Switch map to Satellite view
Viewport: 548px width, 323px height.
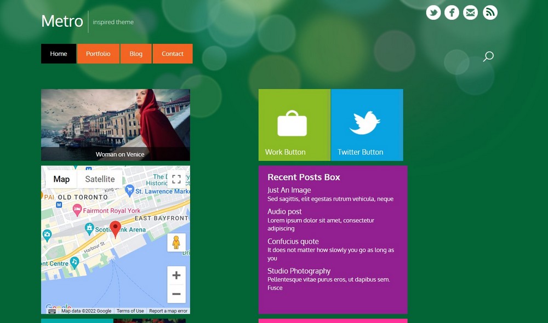click(x=100, y=179)
